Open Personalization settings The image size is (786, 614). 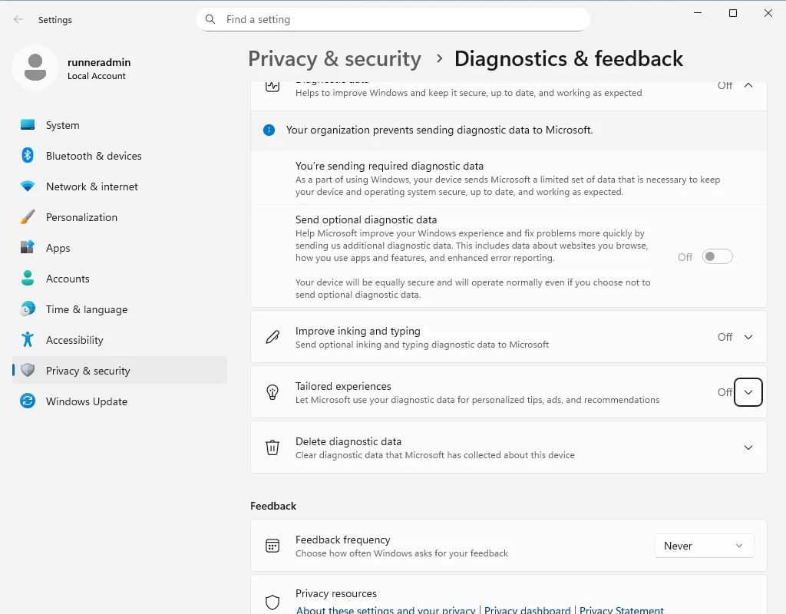[120, 217]
